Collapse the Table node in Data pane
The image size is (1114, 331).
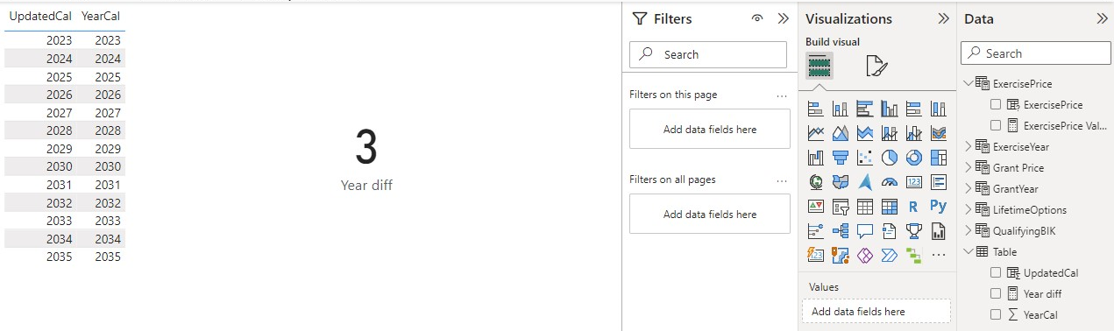tap(969, 251)
